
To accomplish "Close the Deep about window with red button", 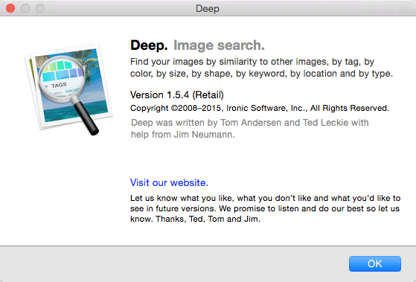I will [10, 8].
